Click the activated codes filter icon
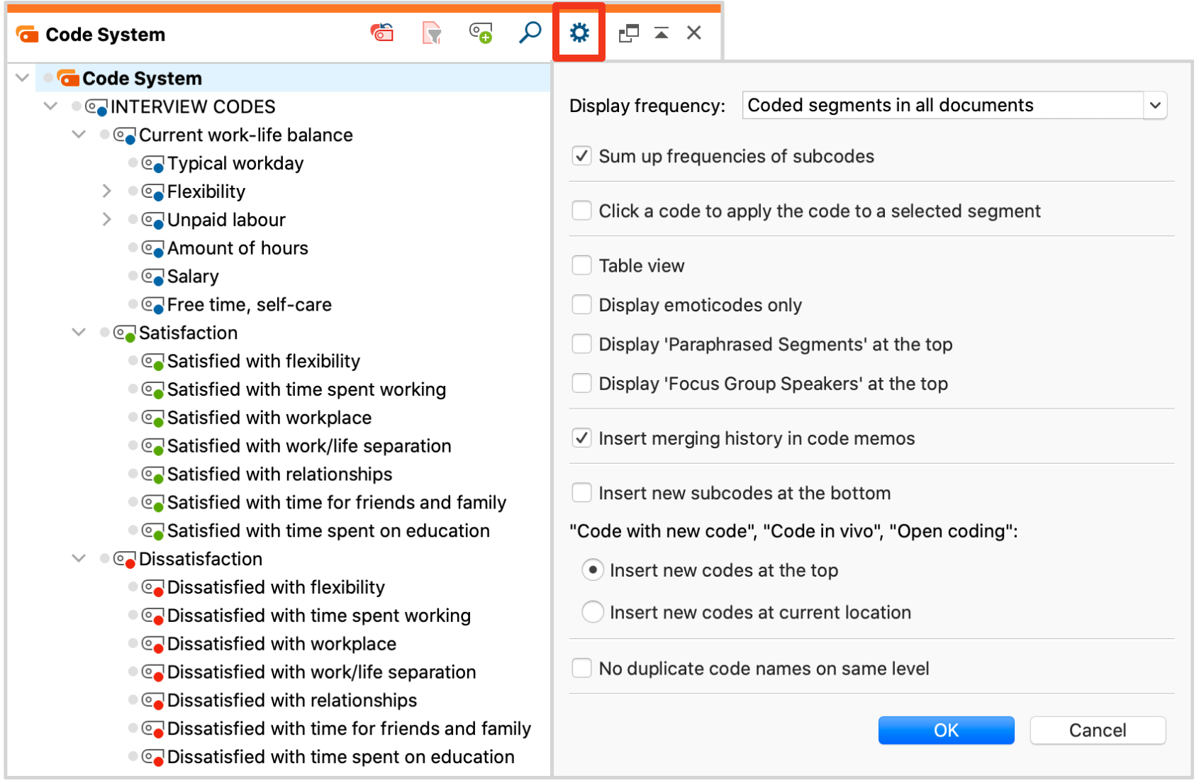This screenshot has width=1199, height=783. pos(432,33)
